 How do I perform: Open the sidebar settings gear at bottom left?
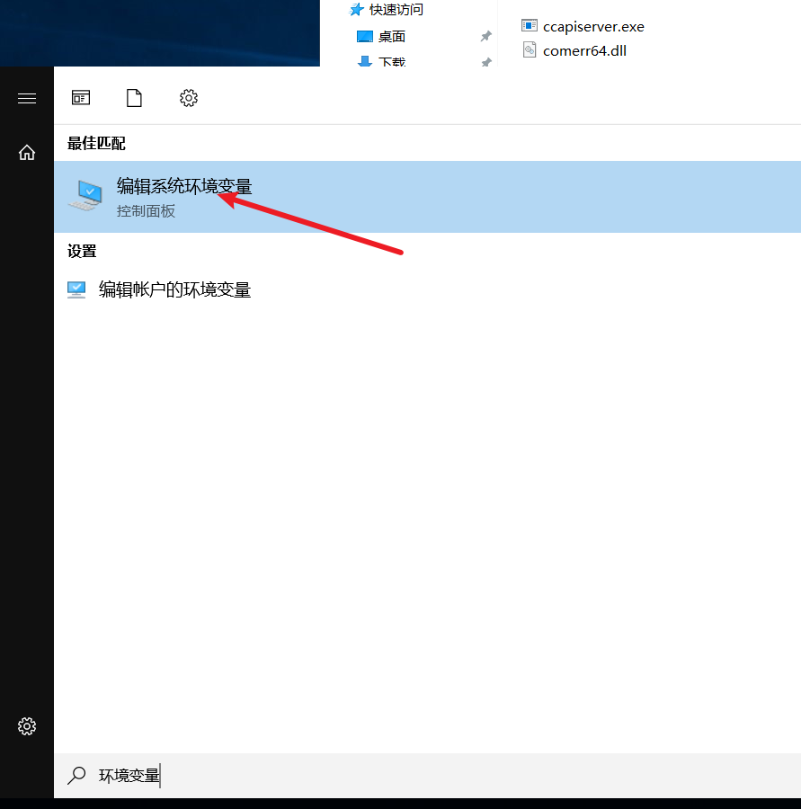(27, 725)
